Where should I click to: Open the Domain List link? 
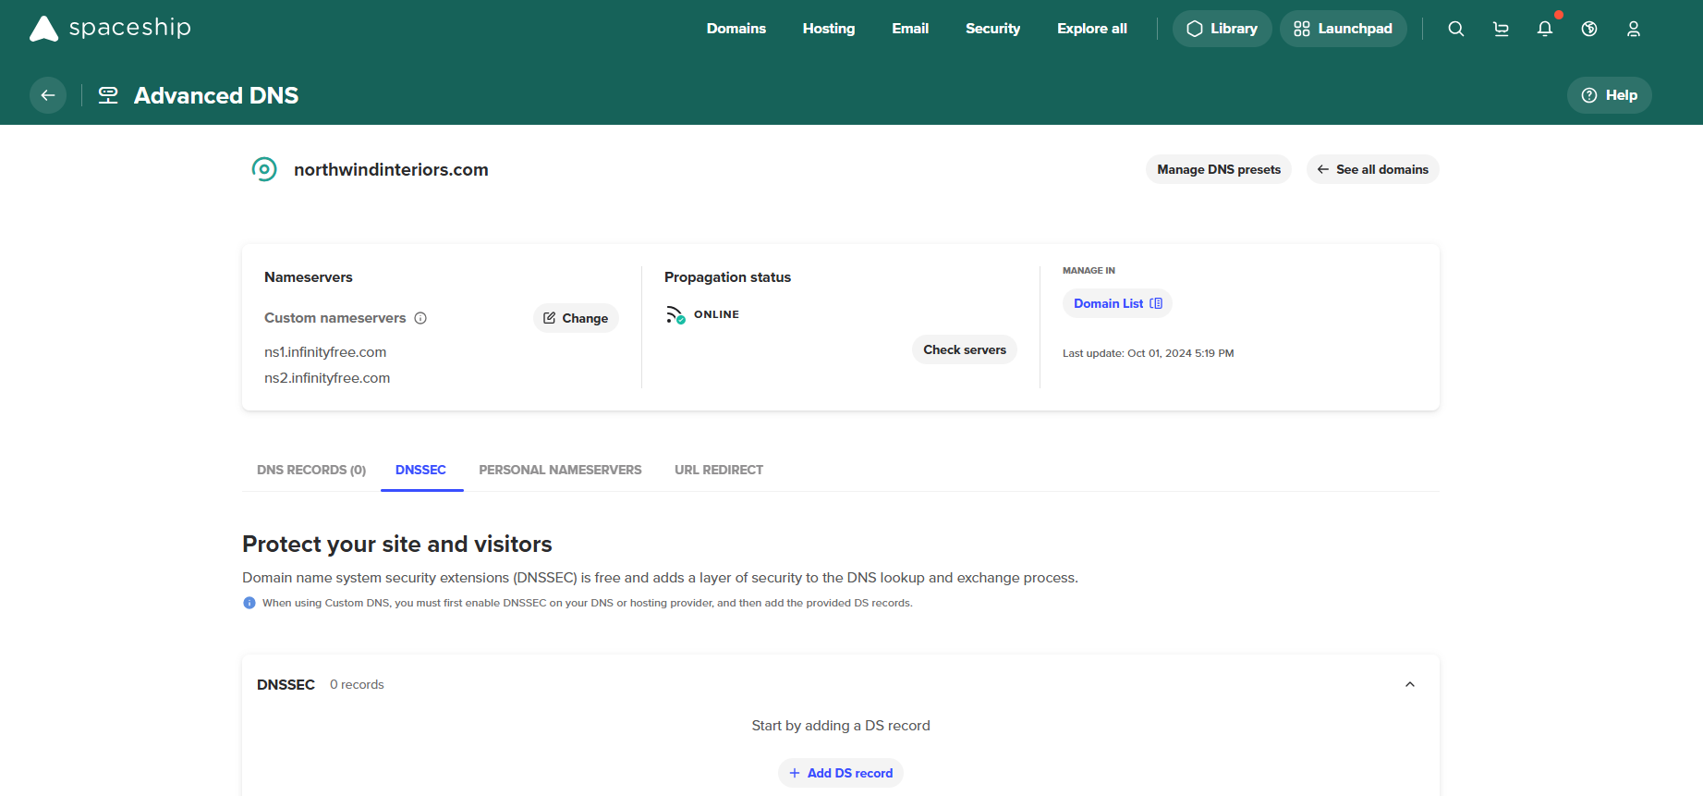point(1116,303)
